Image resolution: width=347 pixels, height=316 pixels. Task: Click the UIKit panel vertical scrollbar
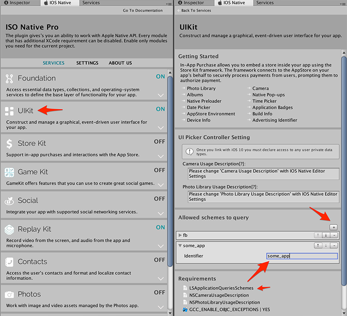click(x=344, y=171)
